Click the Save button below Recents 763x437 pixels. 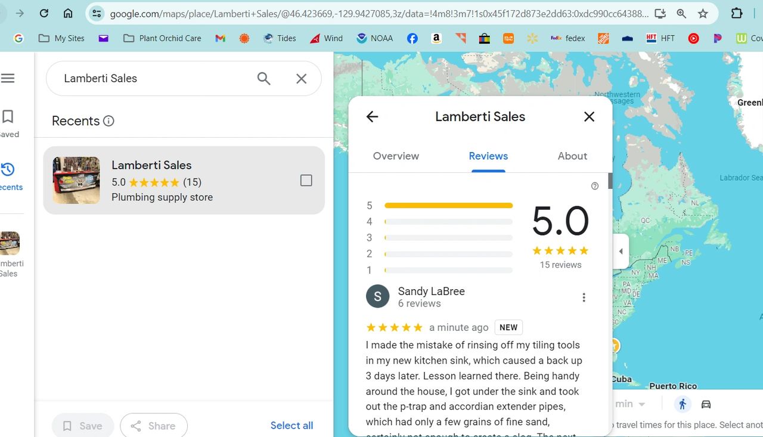tap(83, 426)
